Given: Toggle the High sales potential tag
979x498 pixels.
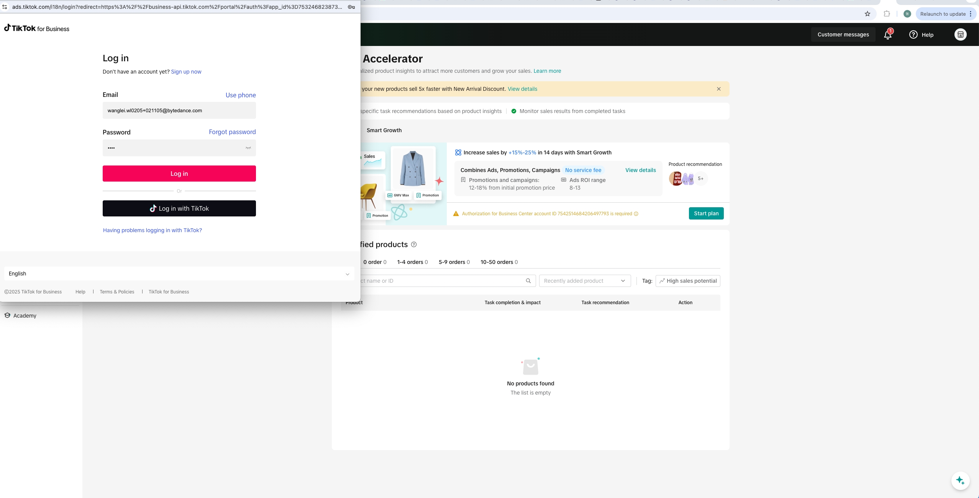Looking at the screenshot, I should 688,281.
